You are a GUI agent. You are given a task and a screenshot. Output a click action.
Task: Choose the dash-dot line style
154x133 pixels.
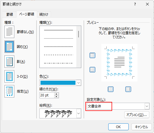[x=58, y=63]
